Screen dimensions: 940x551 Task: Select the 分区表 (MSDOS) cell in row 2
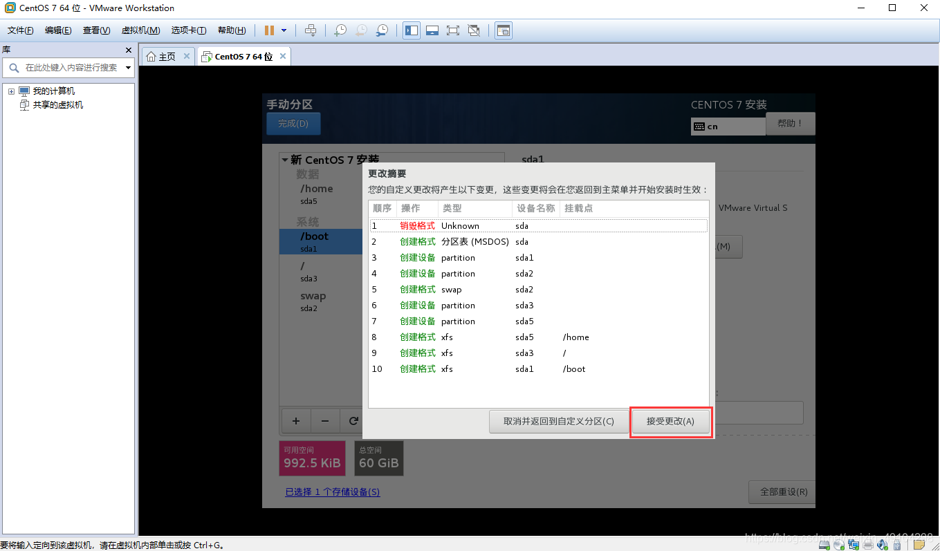coord(475,242)
